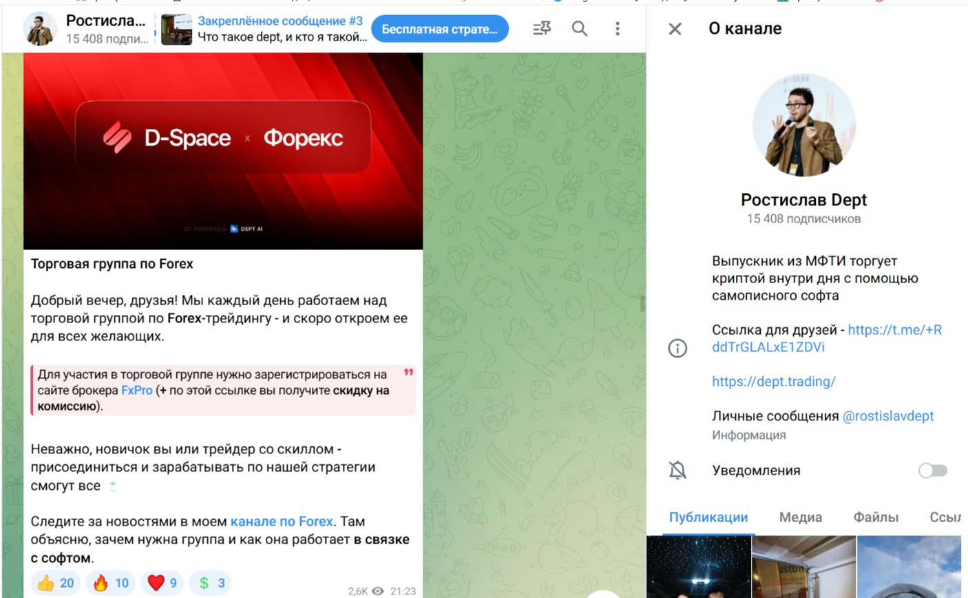Open the https://dept.trading/ website link
The width and height of the screenshot is (968, 598).
(x=774, y=382)
